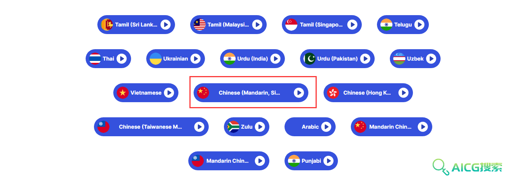Viewport: 505px width, 179px height.
Task: Click the Thailand flag icon
Action: (x=95, y=59)
